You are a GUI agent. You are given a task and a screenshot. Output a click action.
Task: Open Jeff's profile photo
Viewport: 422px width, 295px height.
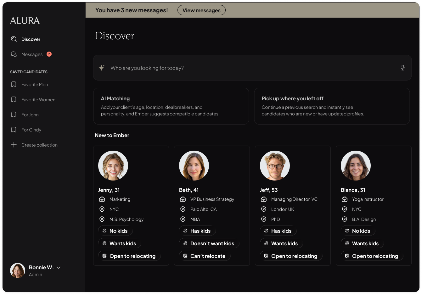(275, 165)
